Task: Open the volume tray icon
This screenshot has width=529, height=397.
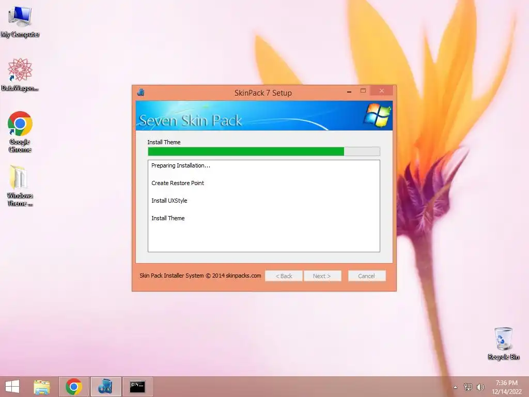Action: coord(480,387)
